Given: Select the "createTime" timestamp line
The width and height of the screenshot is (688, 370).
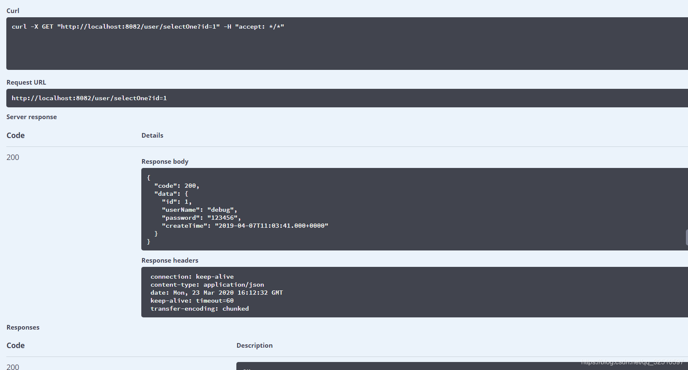Looking at the screenshot, I should 245,226.
